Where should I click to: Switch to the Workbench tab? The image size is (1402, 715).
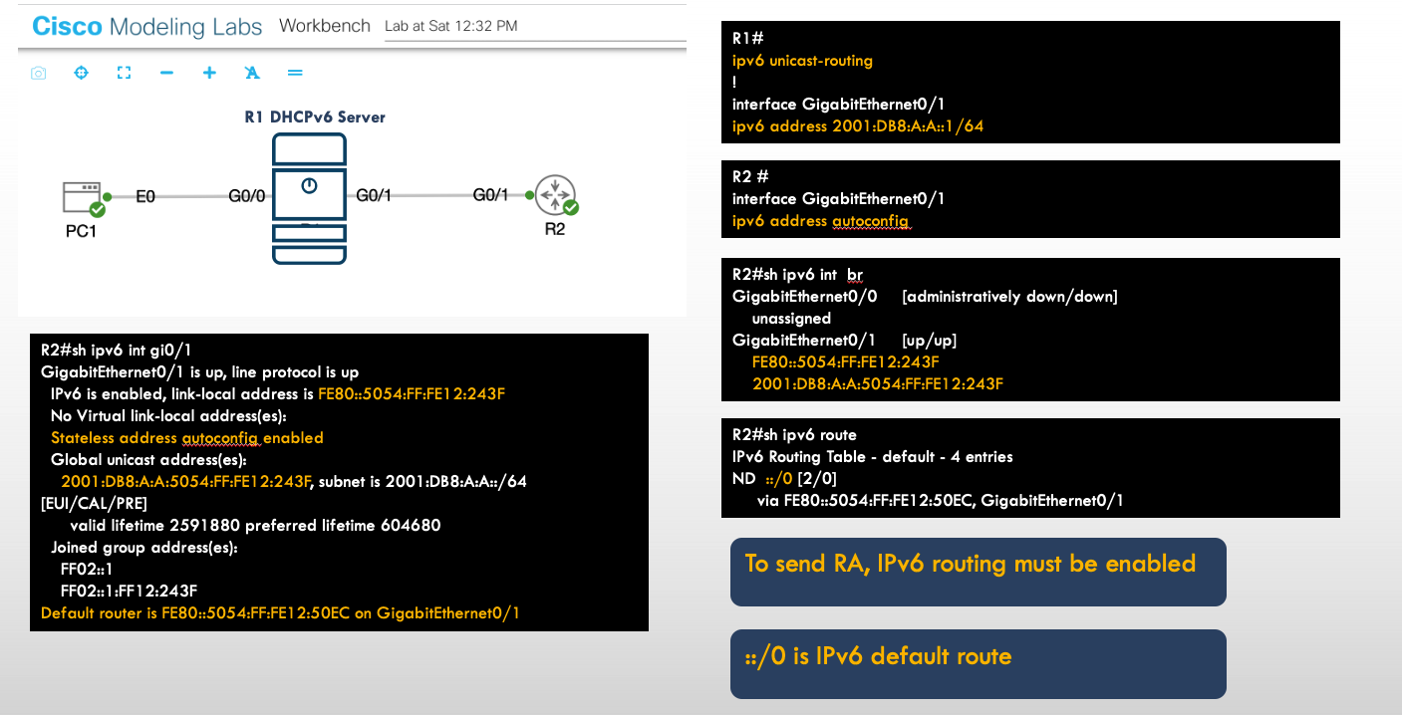pyautogui.click(x=325, y=25)
